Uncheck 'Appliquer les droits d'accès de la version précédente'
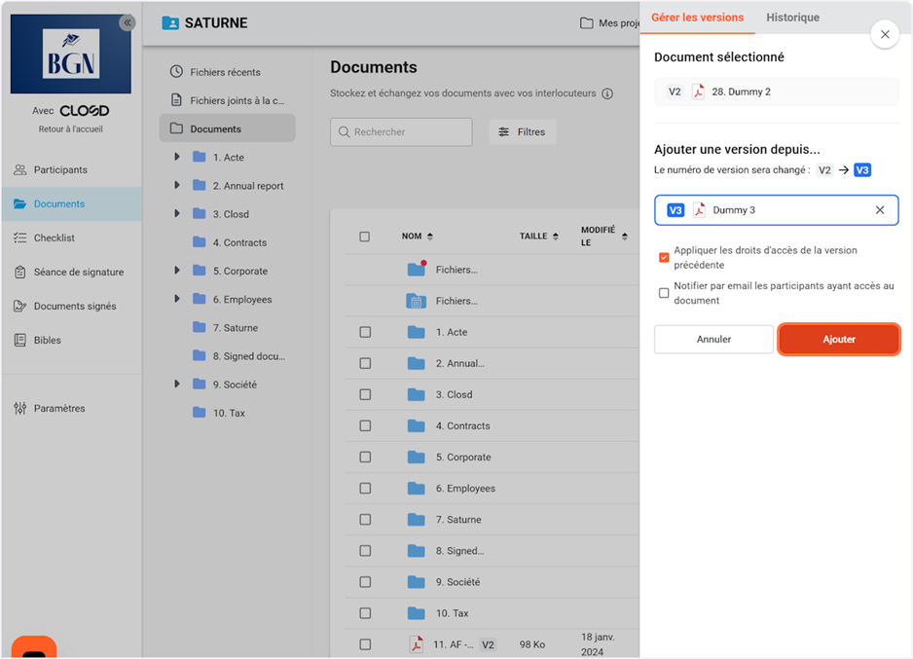913x659 pixels. pos(664,258)
